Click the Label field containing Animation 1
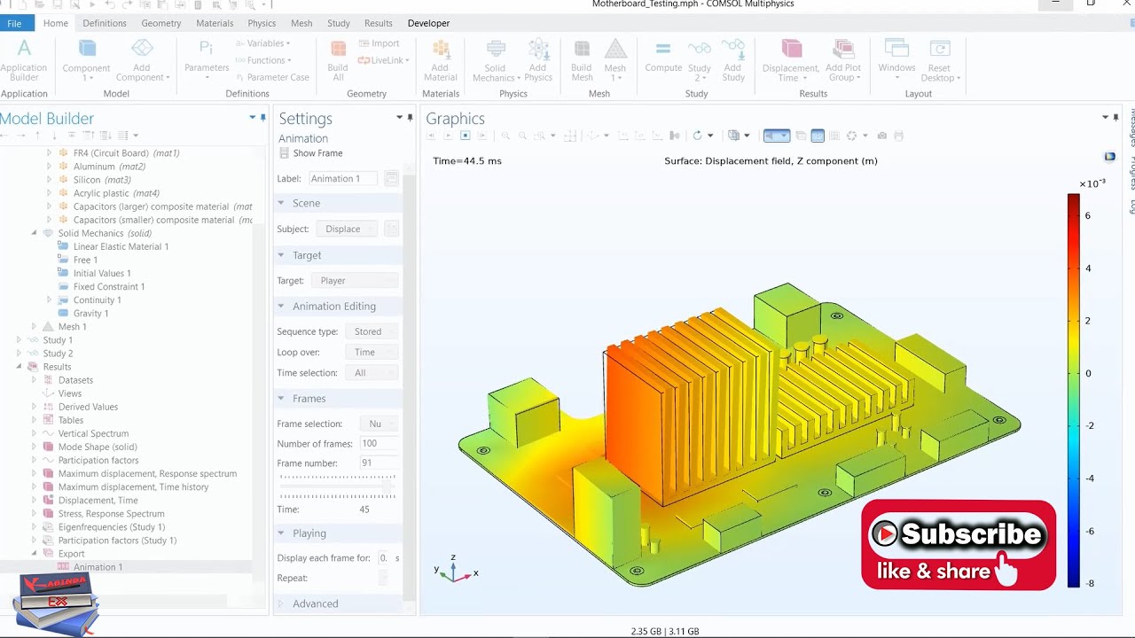The width and height of the screenshot is (1135, 638). coord(343,178)
